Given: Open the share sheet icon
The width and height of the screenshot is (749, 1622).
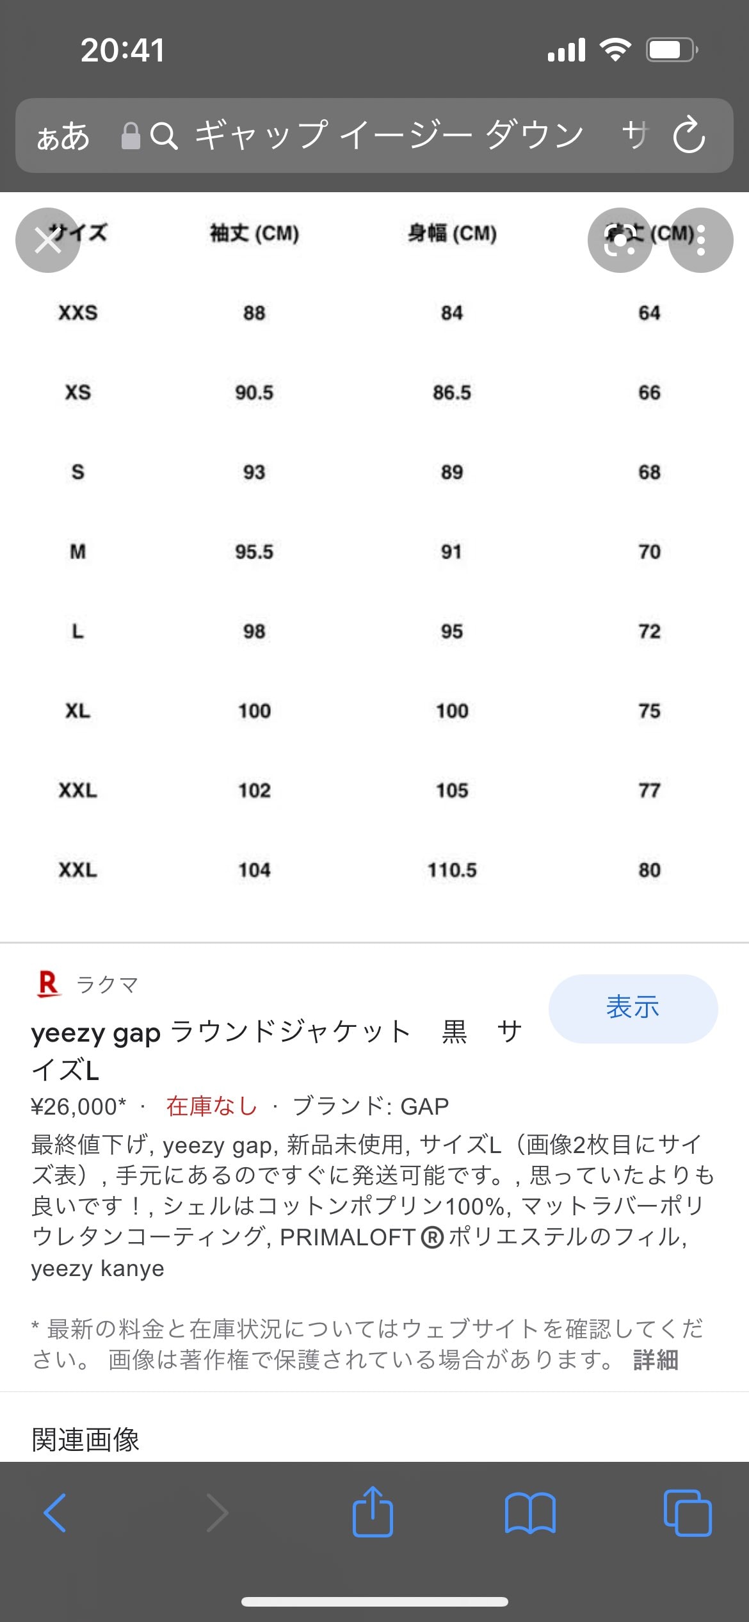Looking at the screenshot, I should point(373,1512).
